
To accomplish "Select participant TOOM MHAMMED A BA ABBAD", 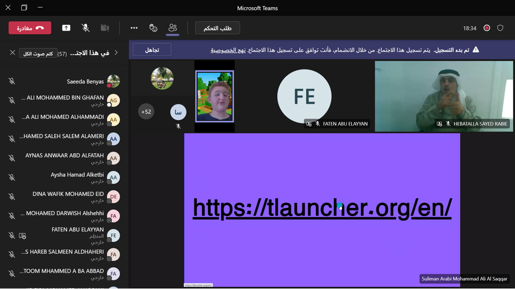I will pos(62,271).
